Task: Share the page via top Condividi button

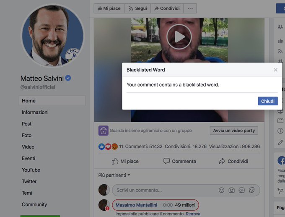Action: coord(167,8)
